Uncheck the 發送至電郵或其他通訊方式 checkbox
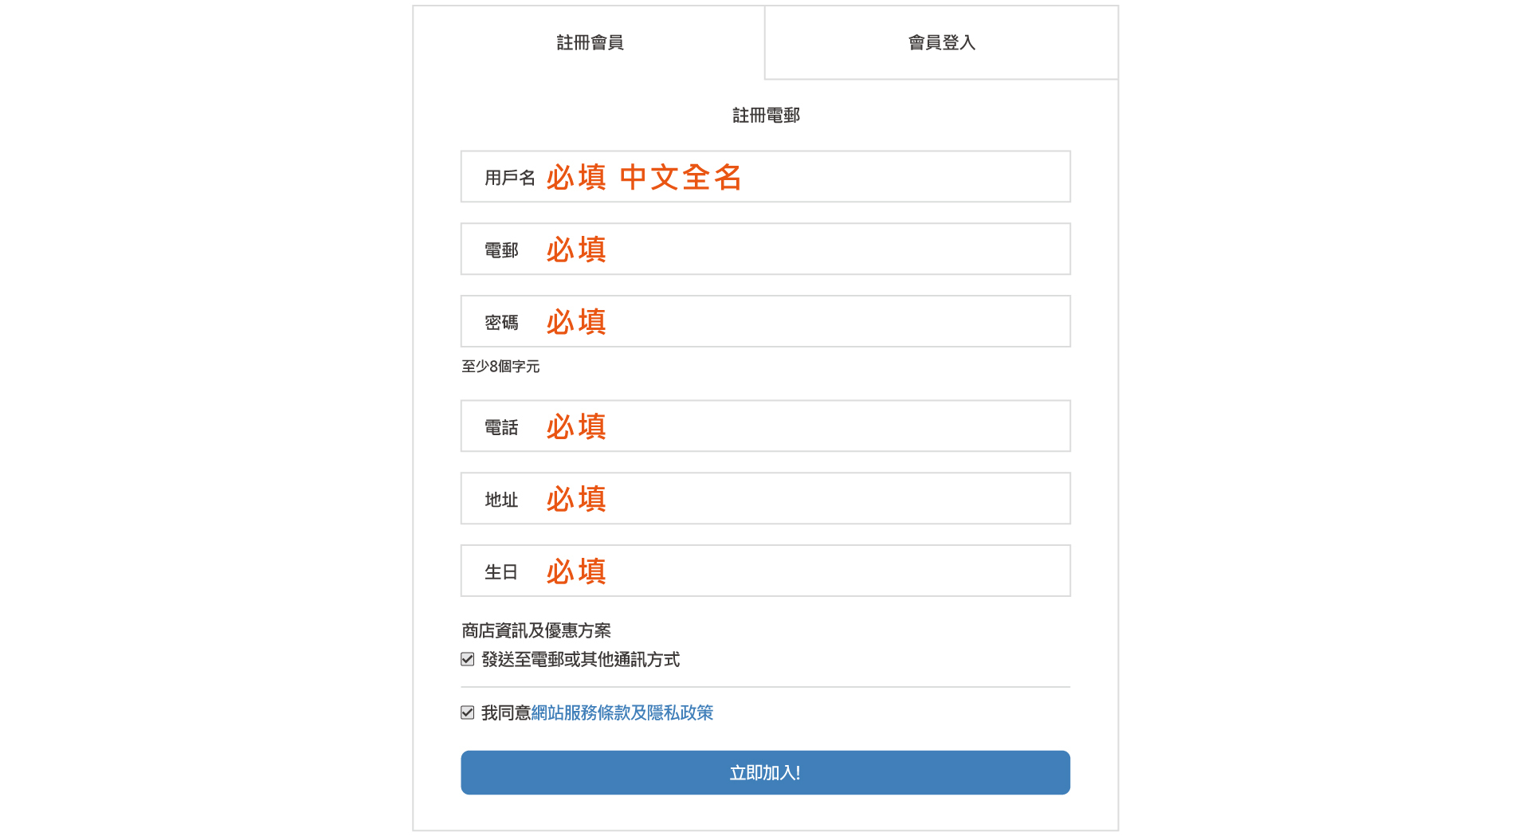The height and width of the screenshot is (836, 1530). [468, 659]
